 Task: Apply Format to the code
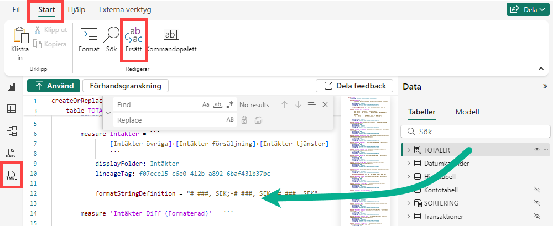(x=89, y=40)
